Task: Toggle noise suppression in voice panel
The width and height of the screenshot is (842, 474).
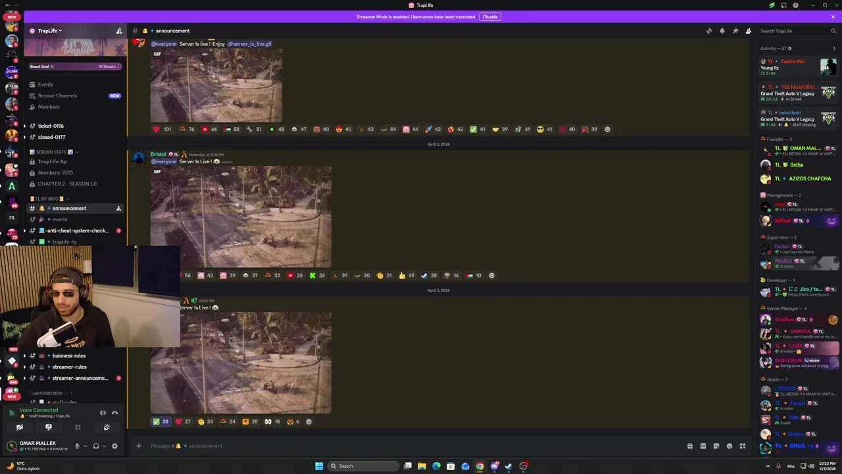Action: pos(103,413)
